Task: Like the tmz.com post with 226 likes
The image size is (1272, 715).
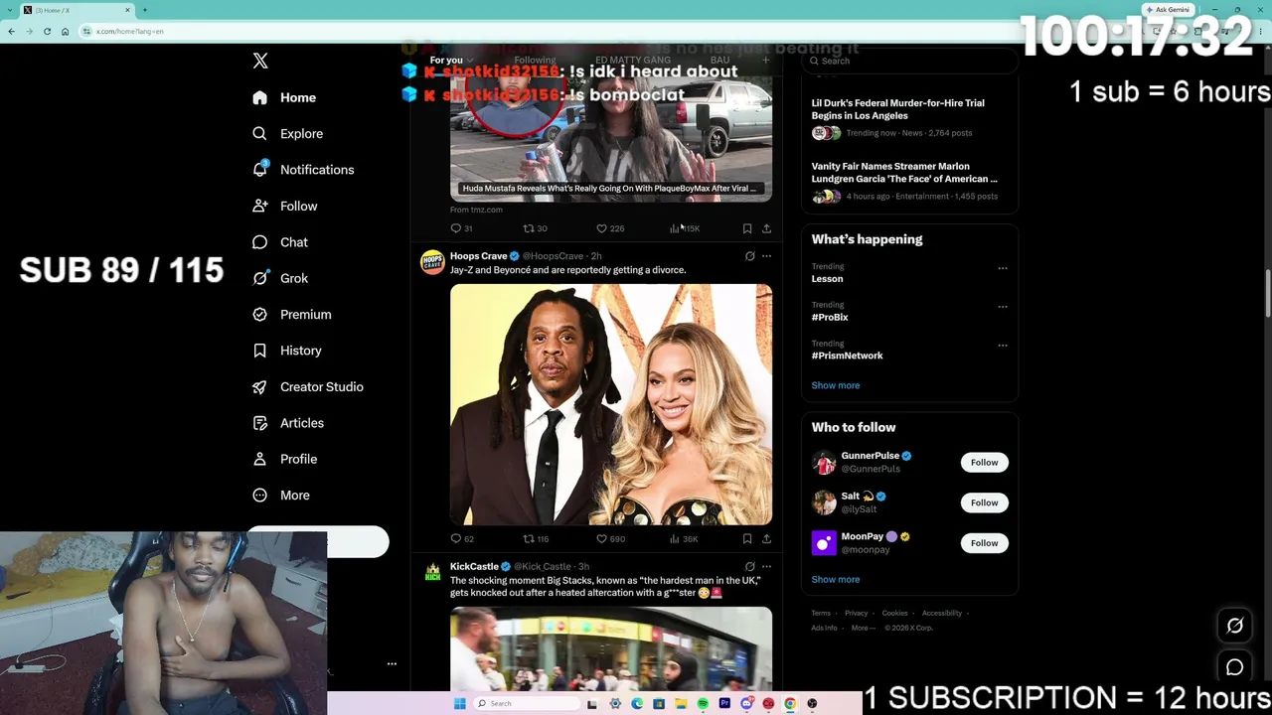Action: tap(610, 228)
